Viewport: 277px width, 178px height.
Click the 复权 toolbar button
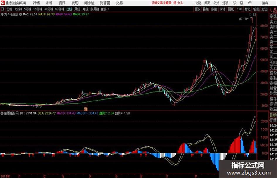coord(198,9)
